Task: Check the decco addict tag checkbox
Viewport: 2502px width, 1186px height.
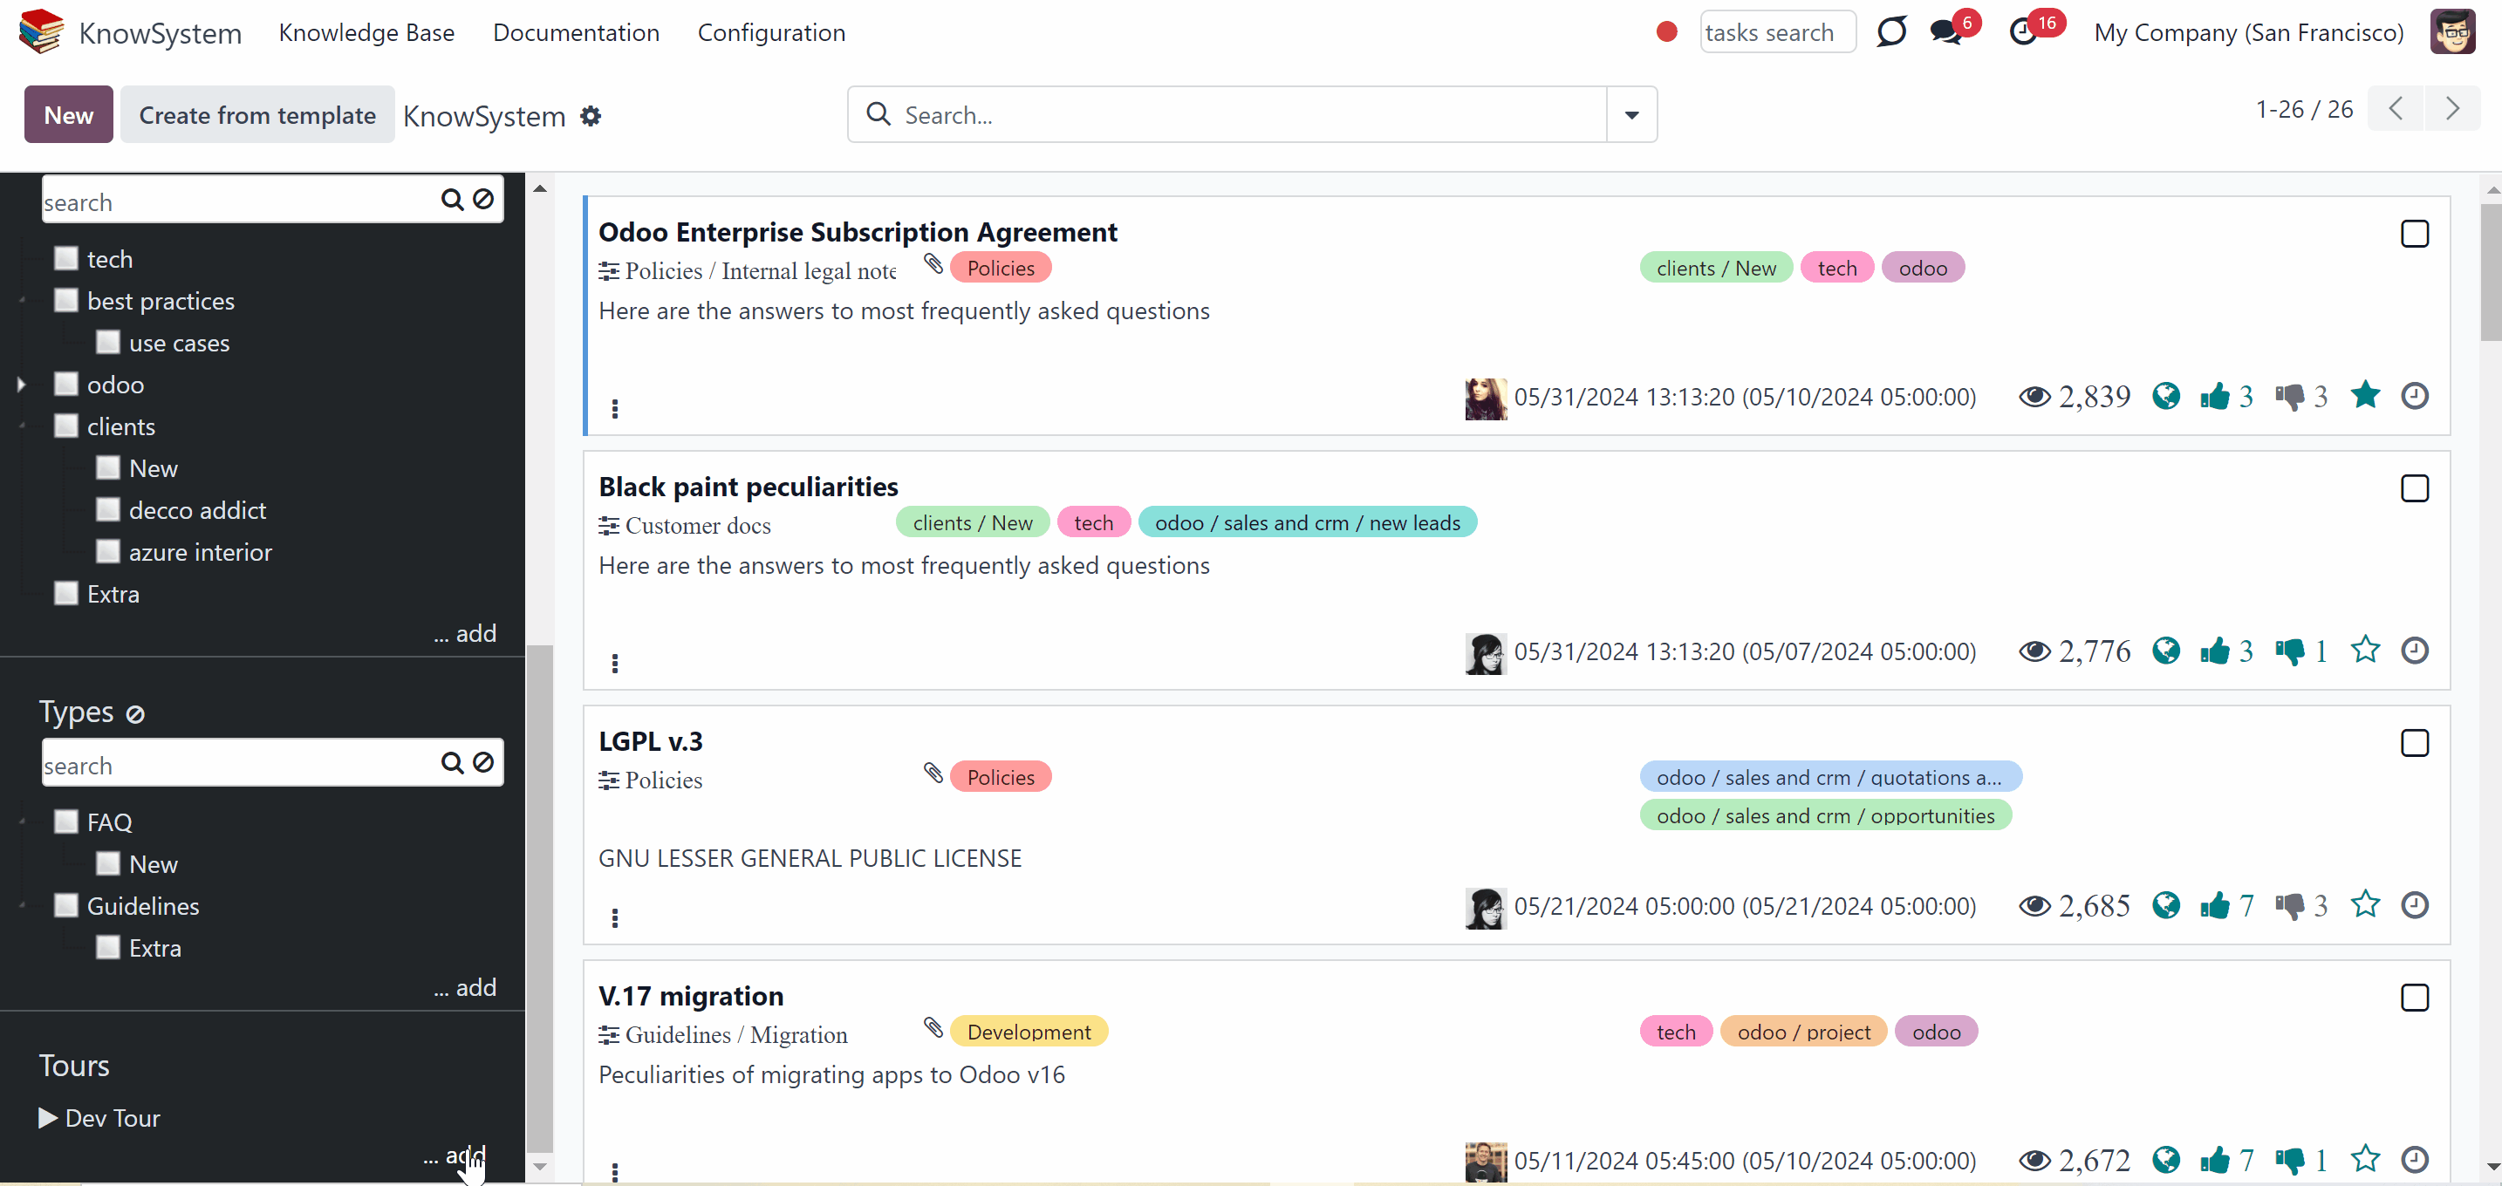Action: tap(108, 508)
